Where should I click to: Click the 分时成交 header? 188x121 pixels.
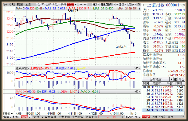(x=156, y=79)
